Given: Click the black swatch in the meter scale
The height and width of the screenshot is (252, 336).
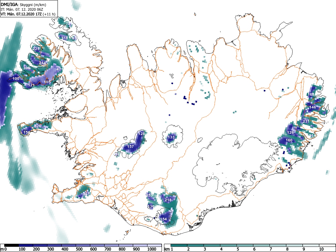Looking at the screenshot, I should click(x=11, y=245).
